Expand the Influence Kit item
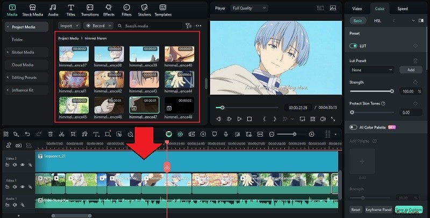 8,90
